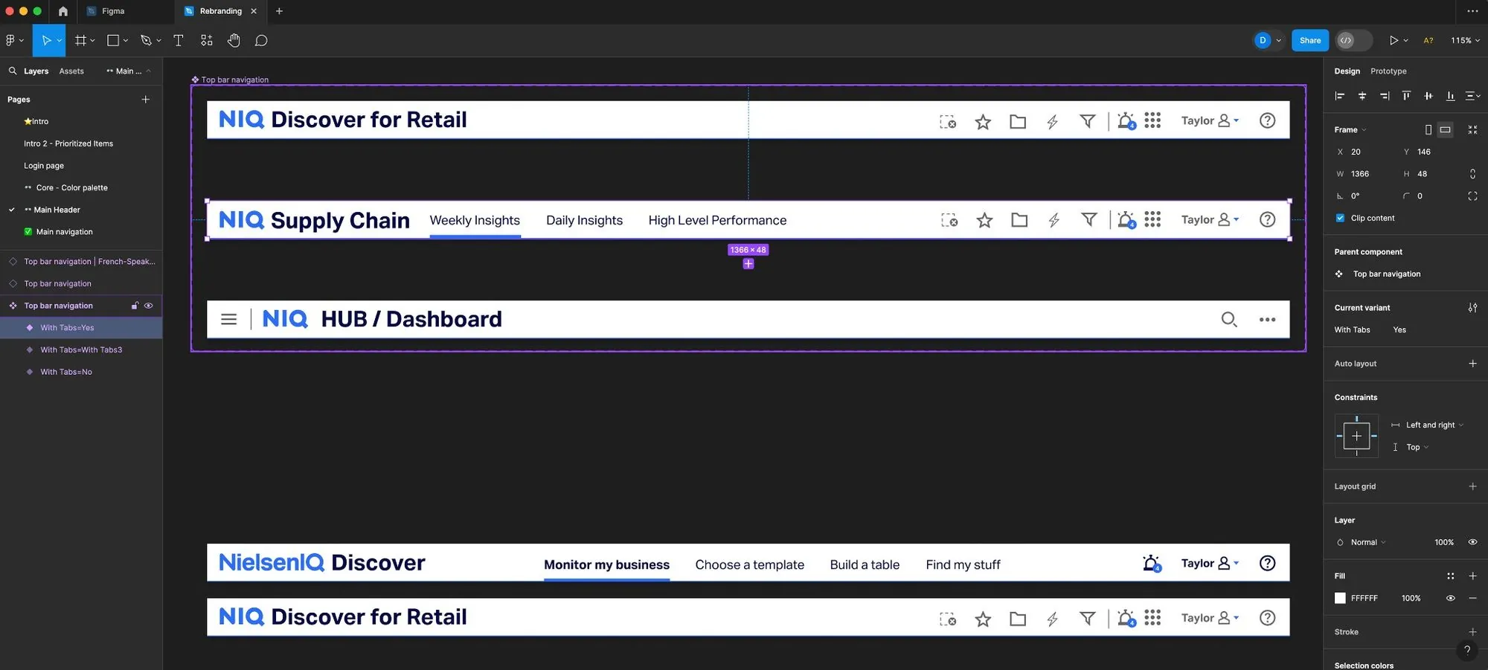Toggle Dev Mode switch

tap(1353, 40)
